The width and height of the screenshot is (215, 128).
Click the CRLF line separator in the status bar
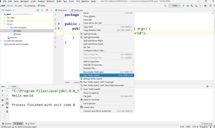[188, 127]
